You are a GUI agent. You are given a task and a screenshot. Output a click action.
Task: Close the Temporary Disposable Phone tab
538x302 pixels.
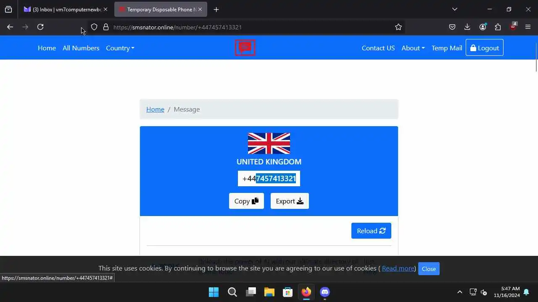[200, 9]
